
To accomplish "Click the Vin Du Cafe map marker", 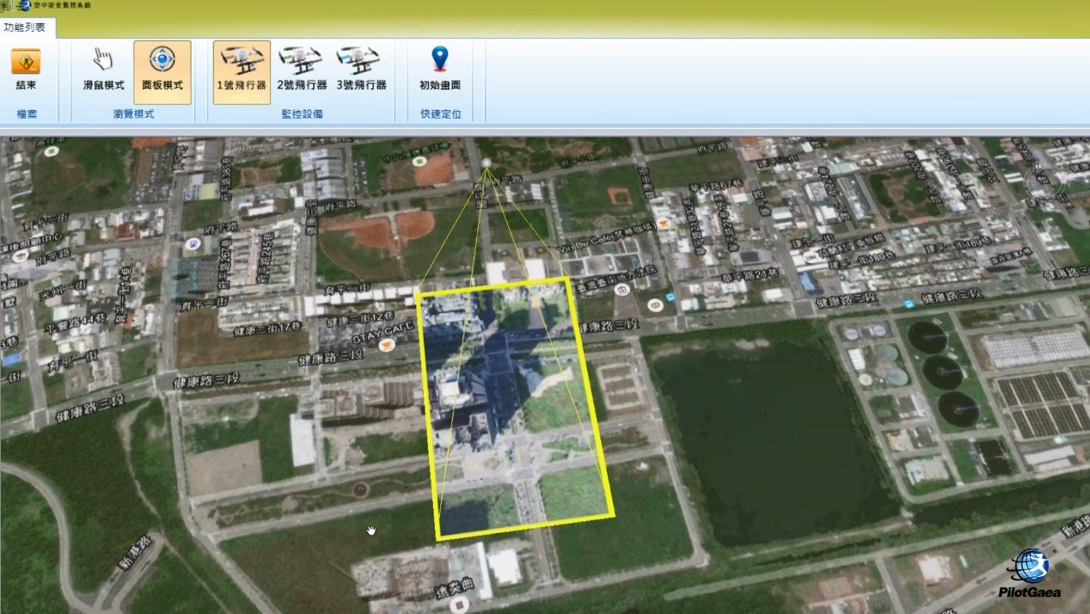I will pyautogui.click(x=665, y=224).
